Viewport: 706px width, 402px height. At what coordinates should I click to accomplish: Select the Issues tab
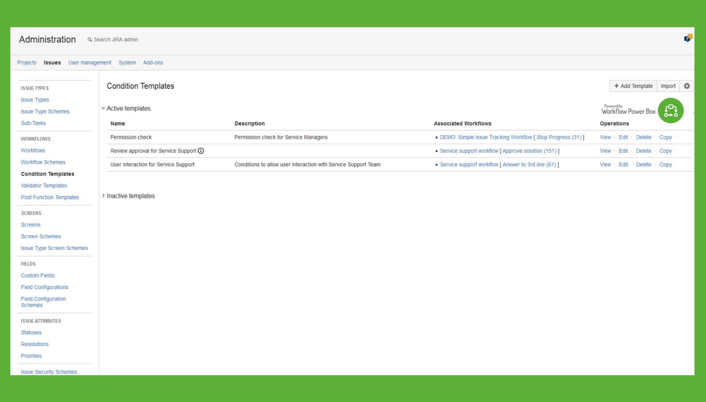click(52, 63)
